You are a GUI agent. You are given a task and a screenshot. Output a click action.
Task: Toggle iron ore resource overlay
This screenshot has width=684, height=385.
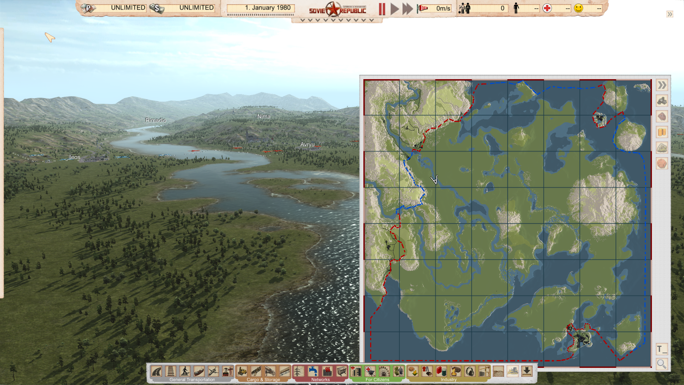point(662,117)
